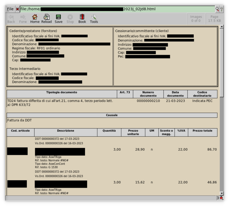Go forward with the Forw arrow icon
Viewport: 229px width, 206px height.
(23, 19)
